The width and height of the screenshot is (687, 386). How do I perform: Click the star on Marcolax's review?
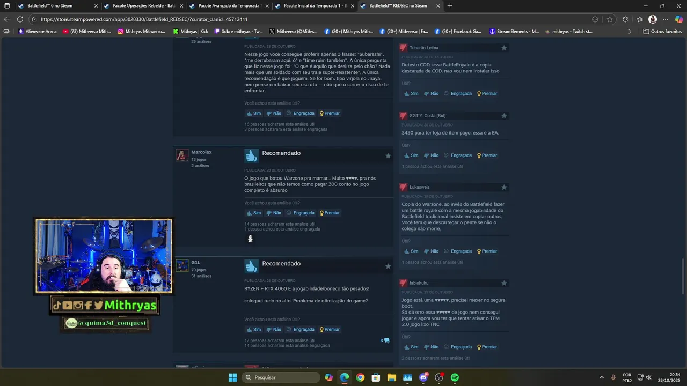pos(388,155)
